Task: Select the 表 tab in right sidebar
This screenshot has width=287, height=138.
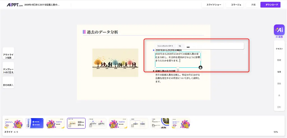Action: (279, 95)
